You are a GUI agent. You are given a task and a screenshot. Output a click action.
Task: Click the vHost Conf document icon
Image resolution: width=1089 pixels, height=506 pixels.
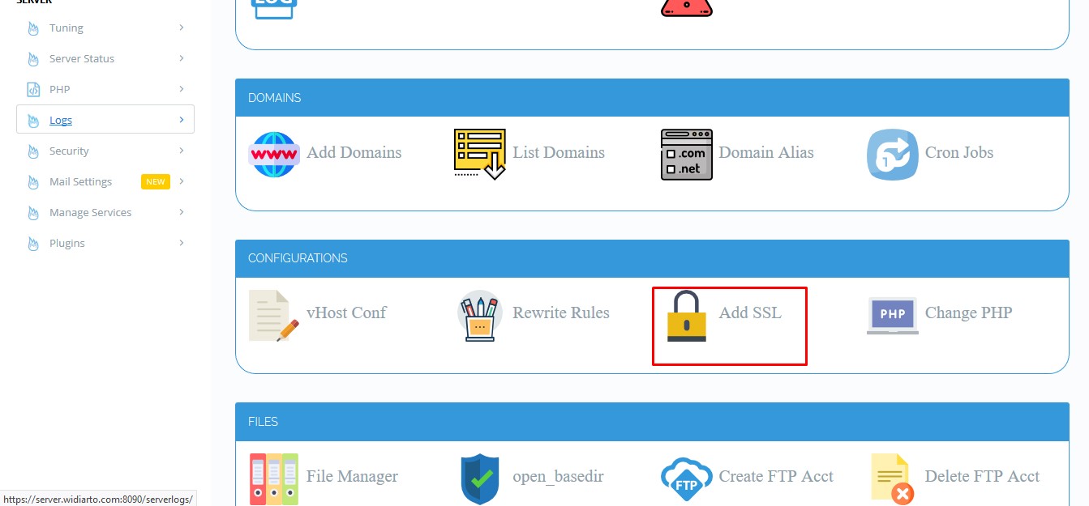tap(272, 314)
